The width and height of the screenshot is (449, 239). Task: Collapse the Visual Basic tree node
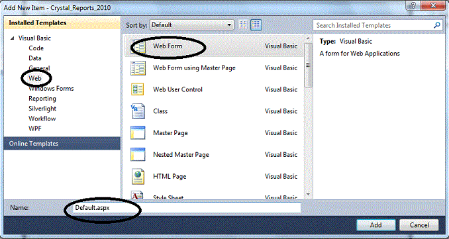coord(12,38)
